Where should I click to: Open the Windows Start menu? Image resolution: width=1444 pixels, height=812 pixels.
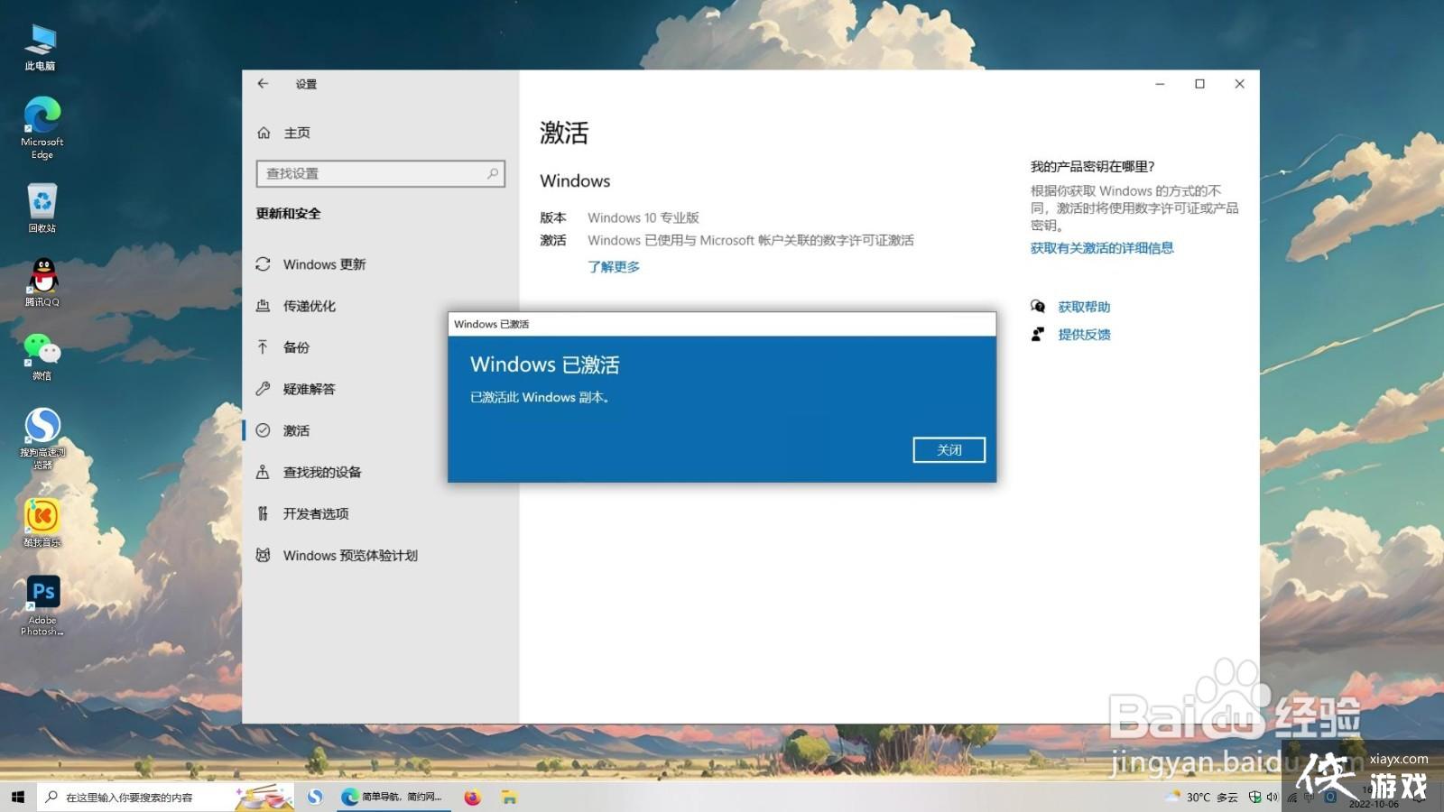(x=18, y=797)
